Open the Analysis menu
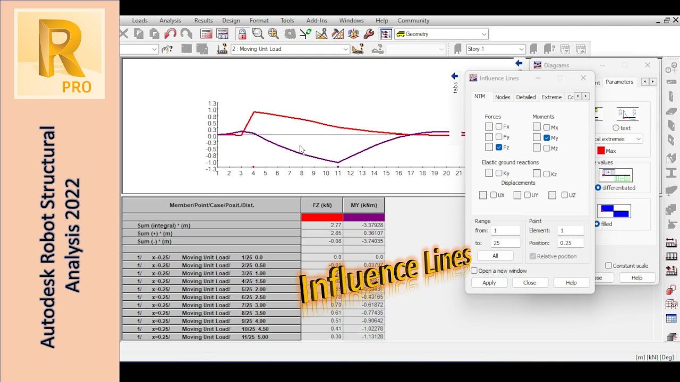This screenshot has width=680, height=382. 170,21
